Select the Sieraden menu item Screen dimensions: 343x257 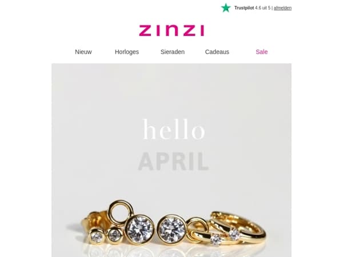click(173, 52)
